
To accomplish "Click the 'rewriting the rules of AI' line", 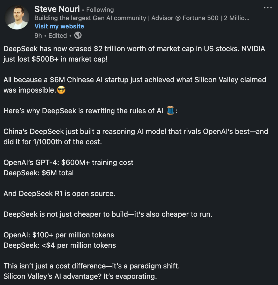I will [90, 111].
